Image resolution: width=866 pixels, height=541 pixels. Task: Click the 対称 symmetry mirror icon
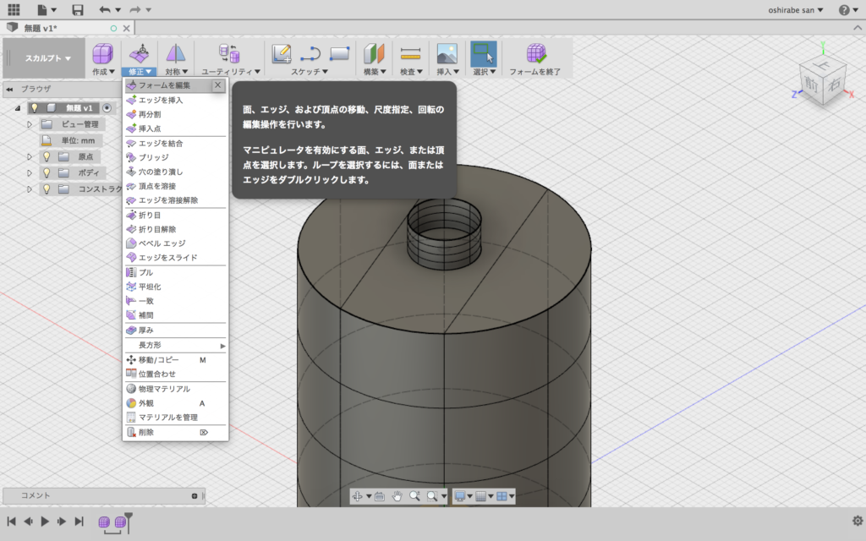coord(176,53)
